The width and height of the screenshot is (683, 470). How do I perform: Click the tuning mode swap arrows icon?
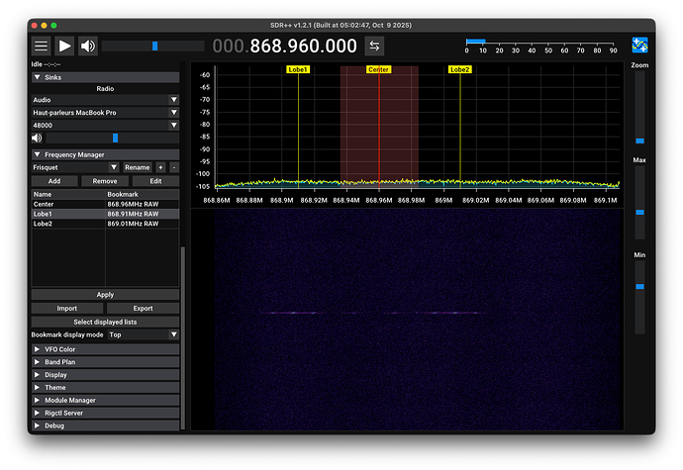click(x=374, y=46)
